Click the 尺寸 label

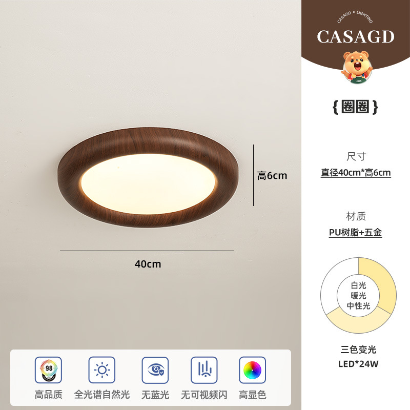click(356, 157)
